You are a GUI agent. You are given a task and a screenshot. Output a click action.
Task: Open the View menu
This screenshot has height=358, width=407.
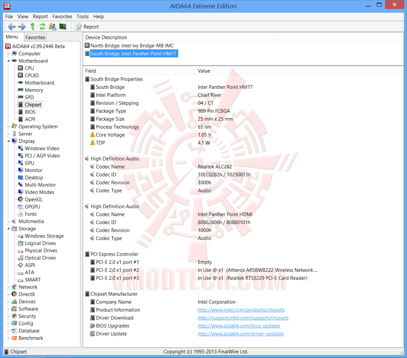pyautogui.click(x=23, y=16)
